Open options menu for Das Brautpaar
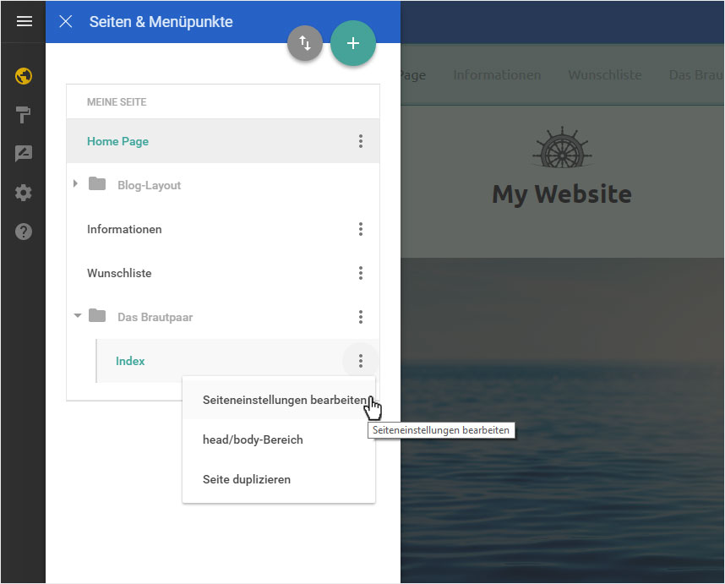This screenshot has width=725, height=584. [x=361, y=317]
